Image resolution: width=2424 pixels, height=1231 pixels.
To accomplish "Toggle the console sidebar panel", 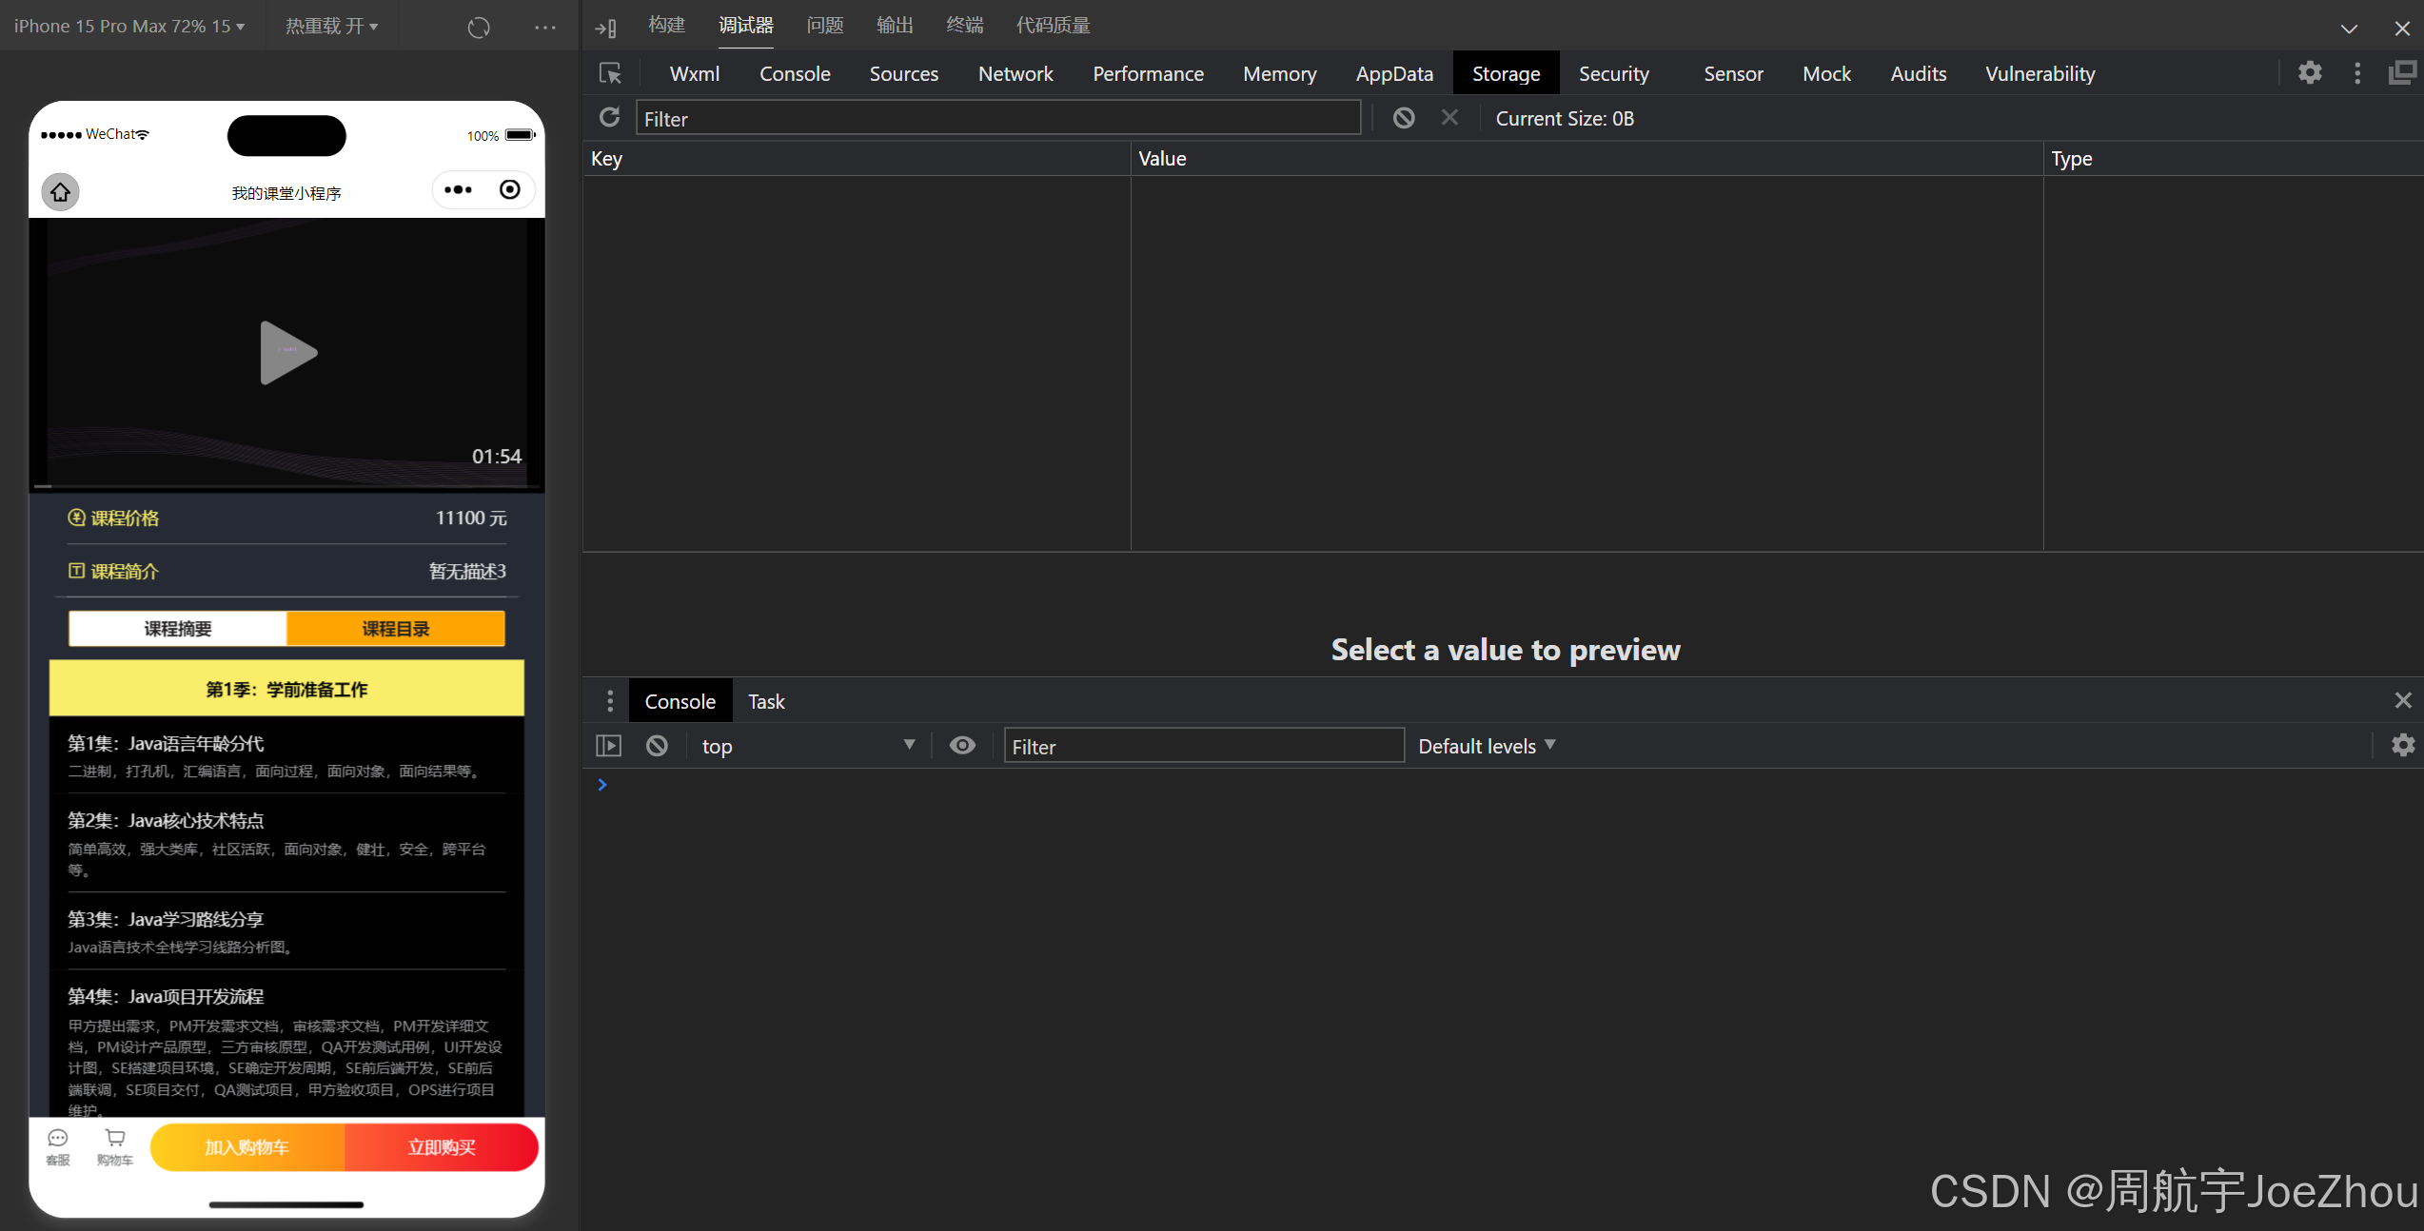I will pos(608,746).
